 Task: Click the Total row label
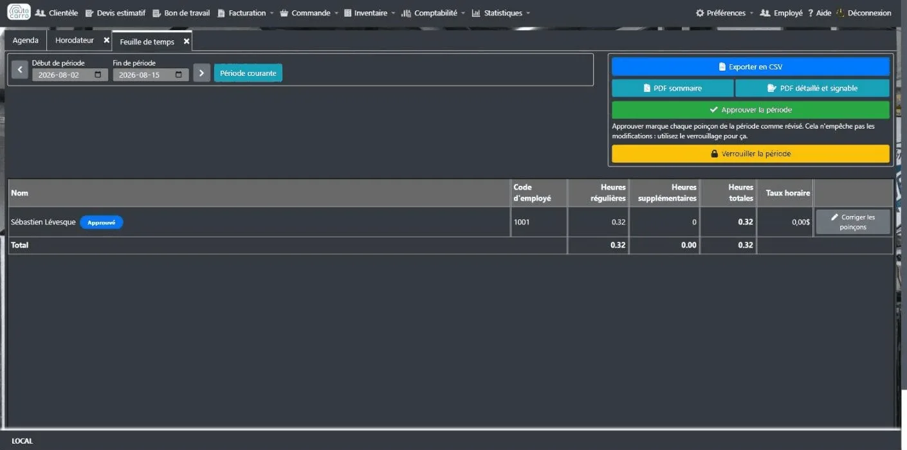[x=20, y=246]
